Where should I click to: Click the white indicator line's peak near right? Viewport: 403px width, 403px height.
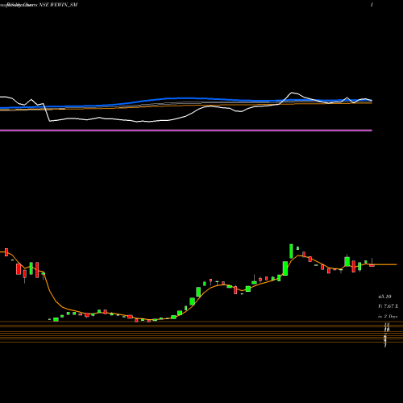click(292, 93)
